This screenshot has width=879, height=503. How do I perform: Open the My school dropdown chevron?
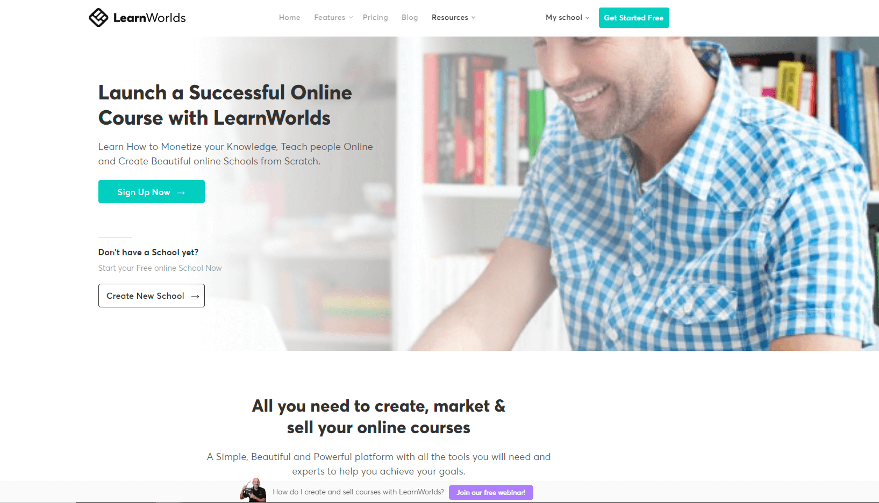pos(588,18)
